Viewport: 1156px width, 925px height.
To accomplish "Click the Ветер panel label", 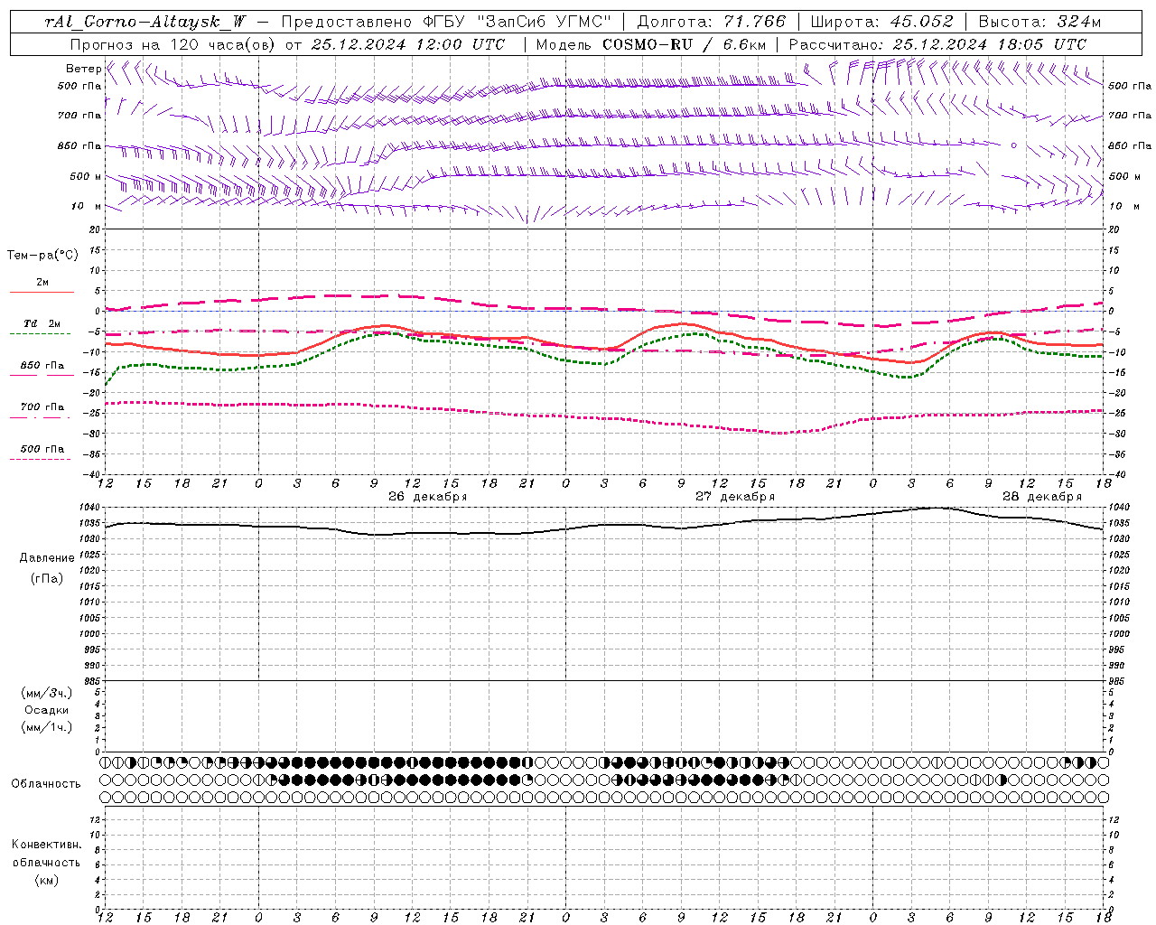I will [83, 69].
